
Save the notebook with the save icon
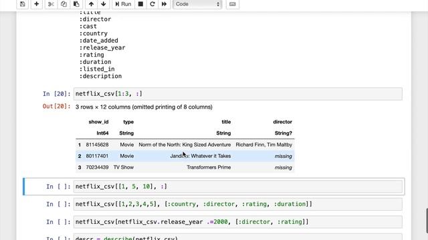22,4
